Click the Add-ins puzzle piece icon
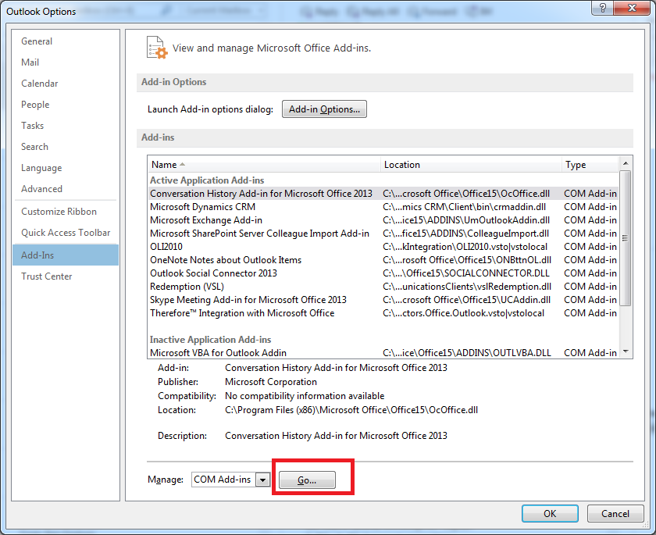 click(x=156, y=47)
